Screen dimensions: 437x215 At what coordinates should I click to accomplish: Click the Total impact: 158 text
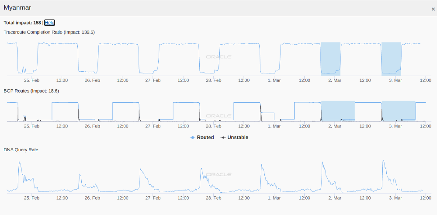point(22,23)
